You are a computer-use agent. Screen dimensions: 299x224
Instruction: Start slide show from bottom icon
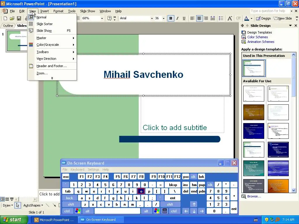click(12, 199)
